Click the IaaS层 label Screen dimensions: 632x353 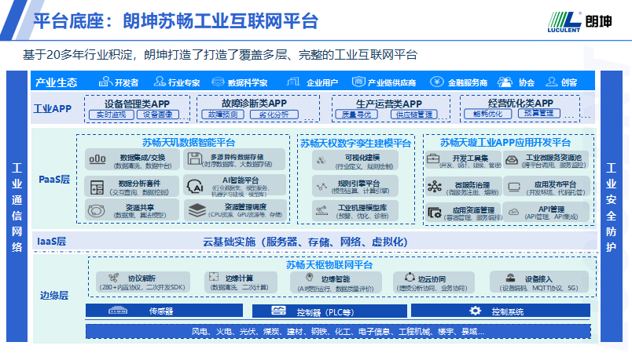pyautogui.click(x=52, y=242)
